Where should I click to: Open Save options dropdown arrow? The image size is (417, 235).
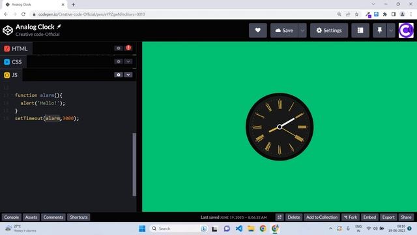click(x=302, y=31)
